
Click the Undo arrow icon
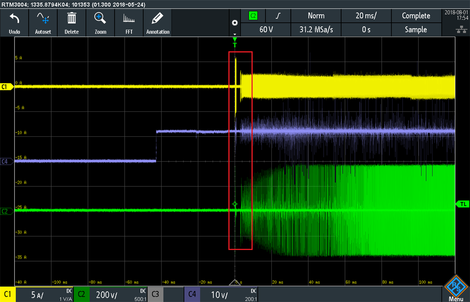tap(14, 18)
